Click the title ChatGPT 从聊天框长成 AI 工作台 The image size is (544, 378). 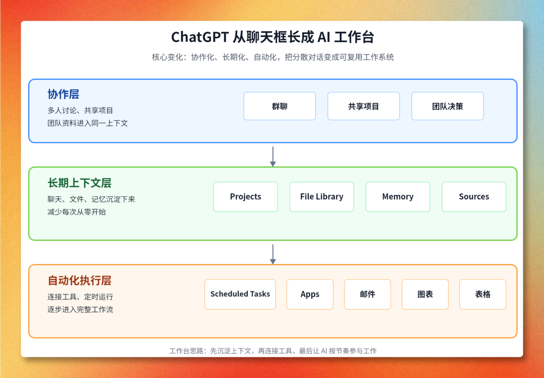273,37
